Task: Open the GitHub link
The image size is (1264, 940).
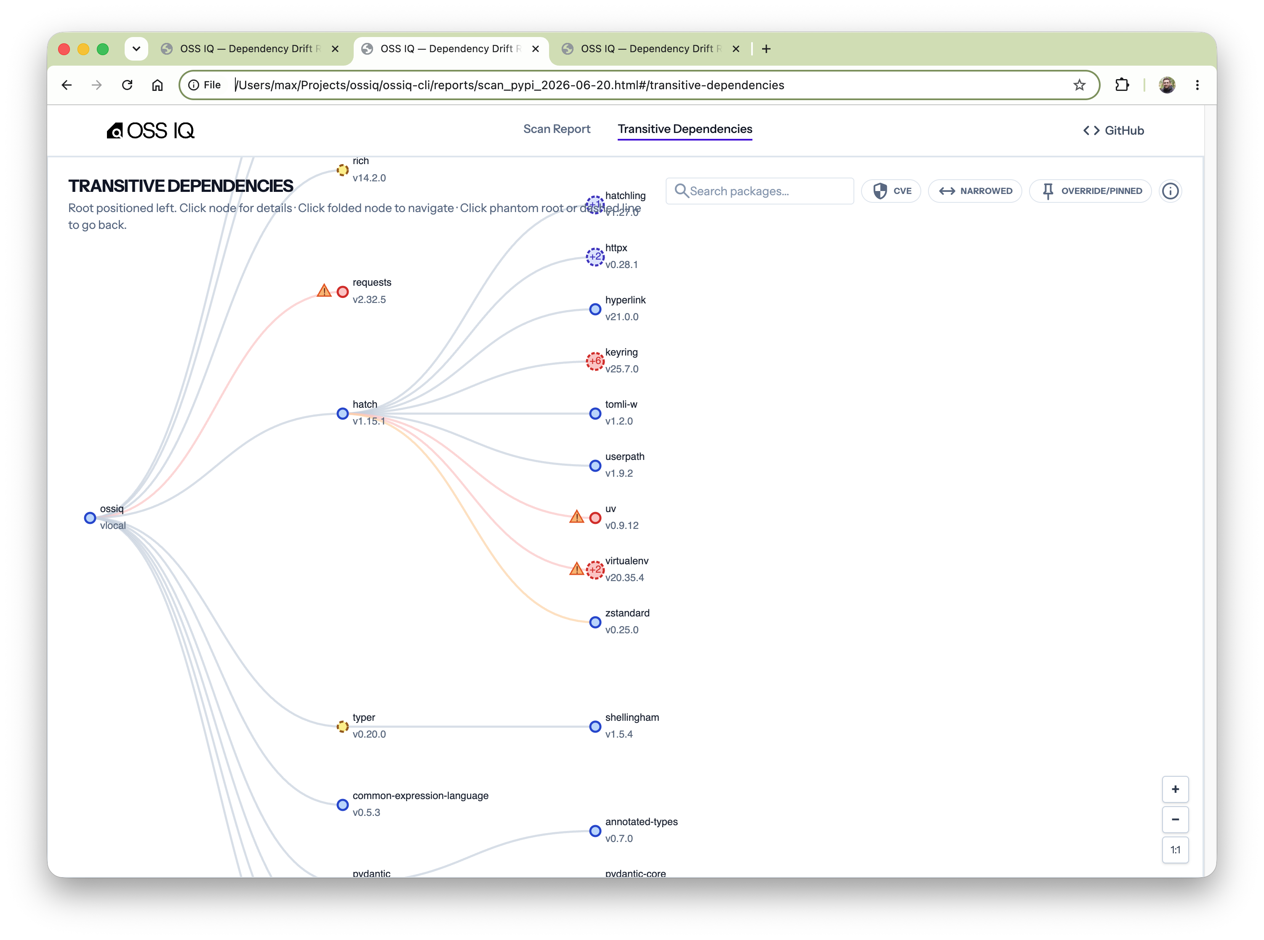Action: coord(1113,130)
